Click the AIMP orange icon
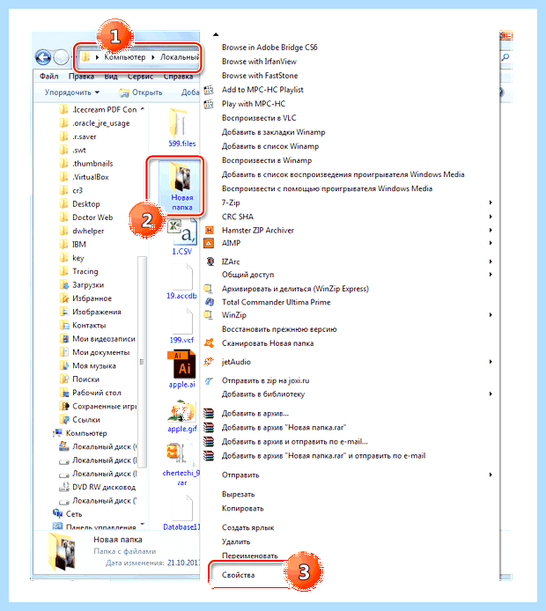The height and width of the screenshot is (611, 546). (x=210, y=243)
